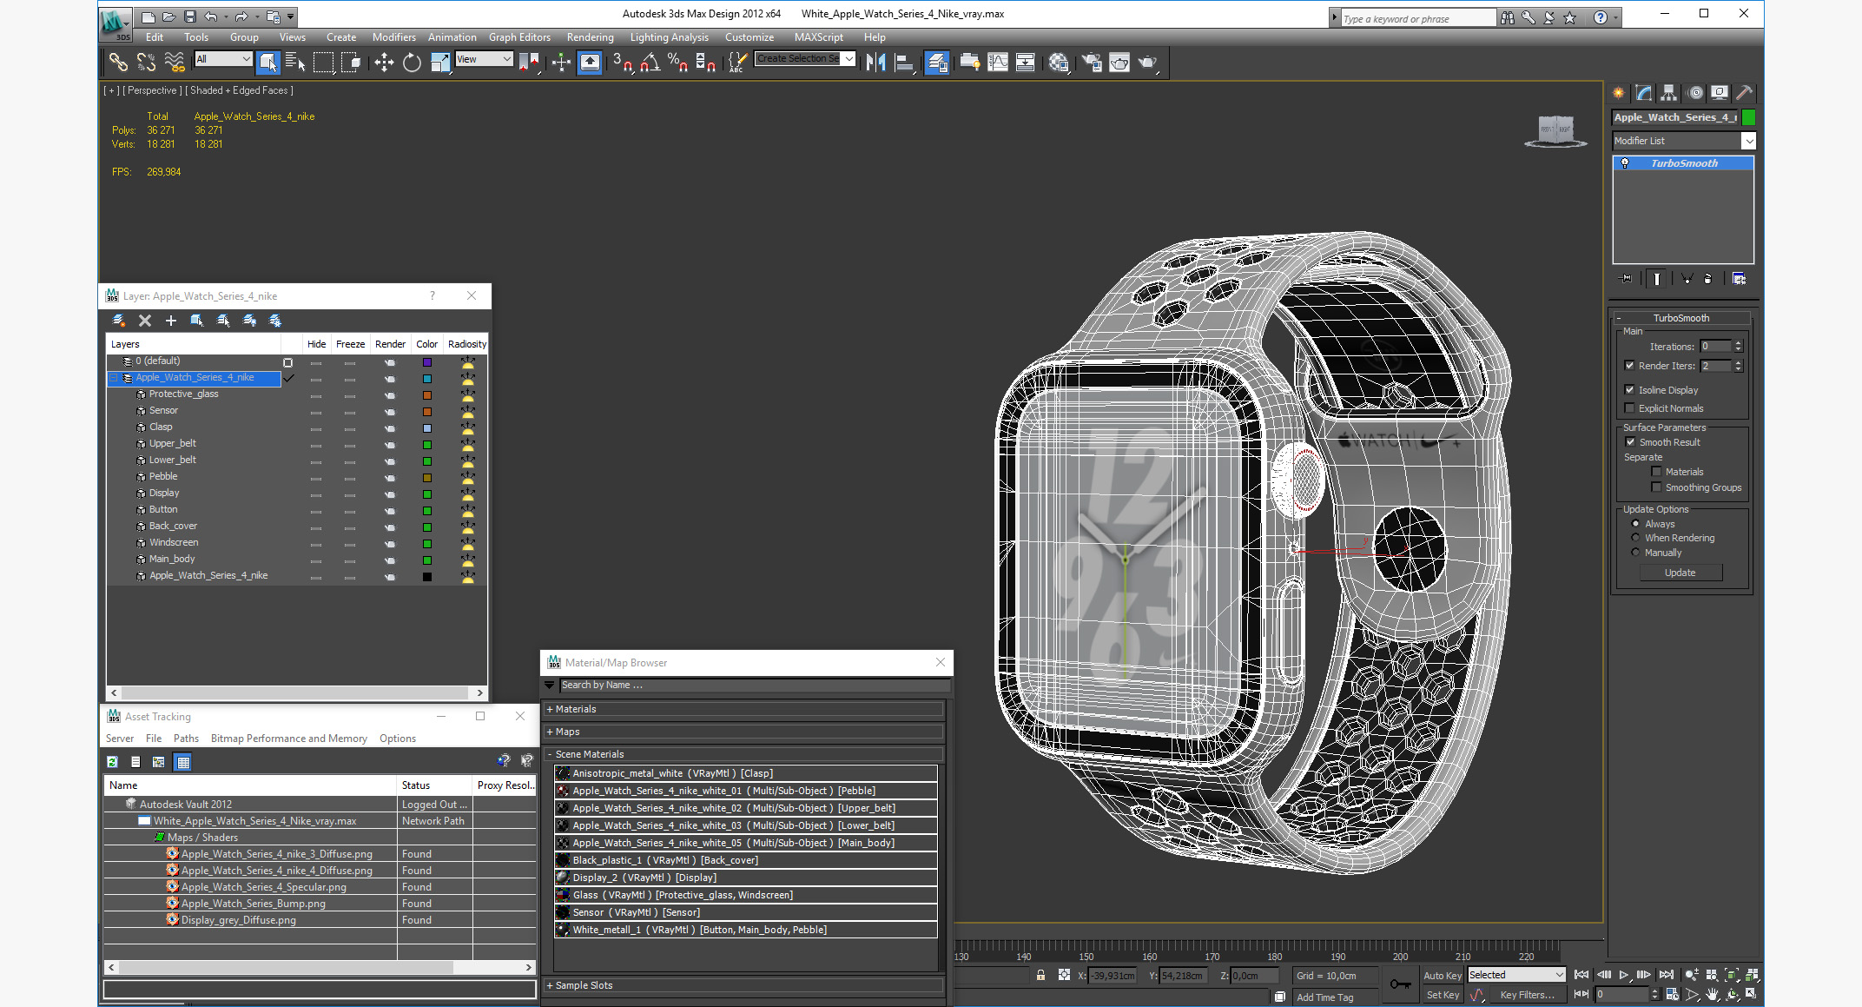Open the MAXScript menu
The width and height of the screenshot is (1862, 1007).
[818, 37]
